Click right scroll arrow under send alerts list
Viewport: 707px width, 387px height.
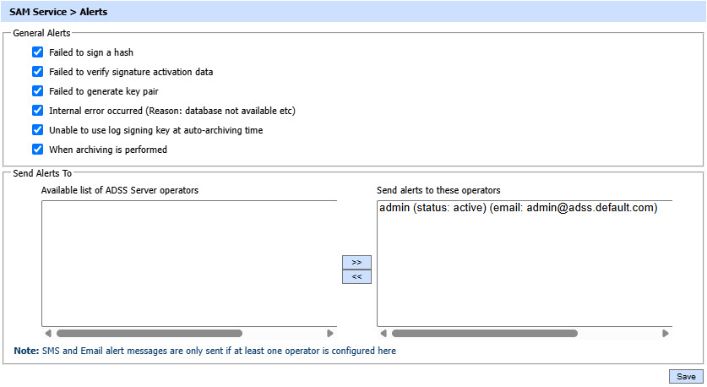tap(666, 334)
